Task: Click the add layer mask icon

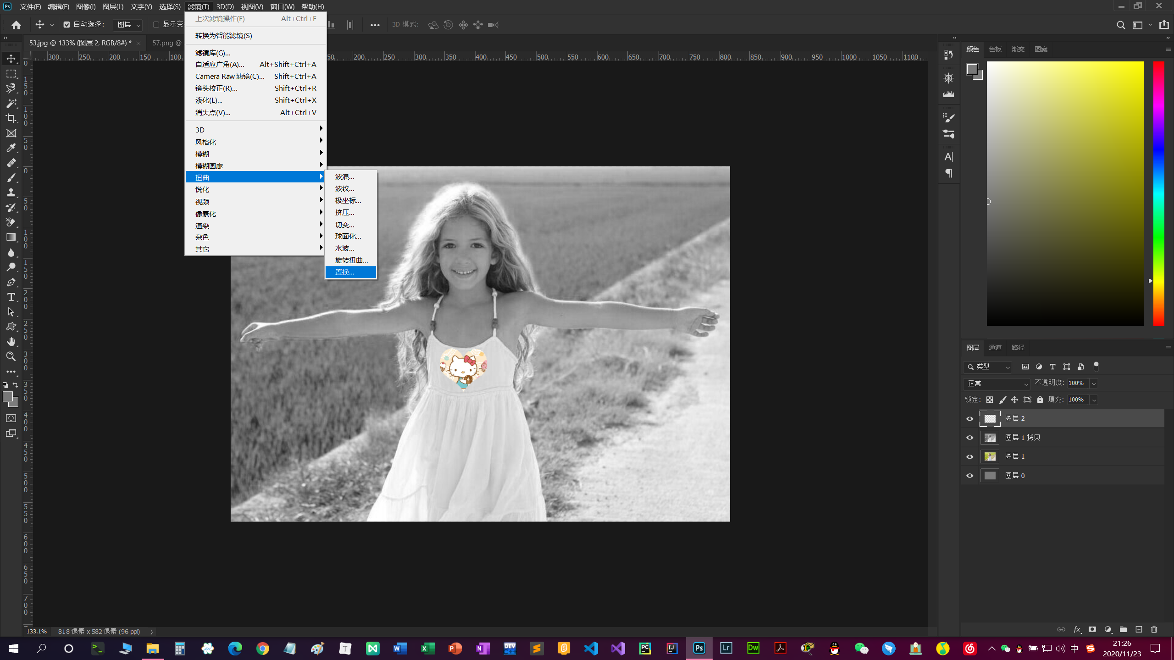Action: pyautogui.click(x=1092, y=629)
